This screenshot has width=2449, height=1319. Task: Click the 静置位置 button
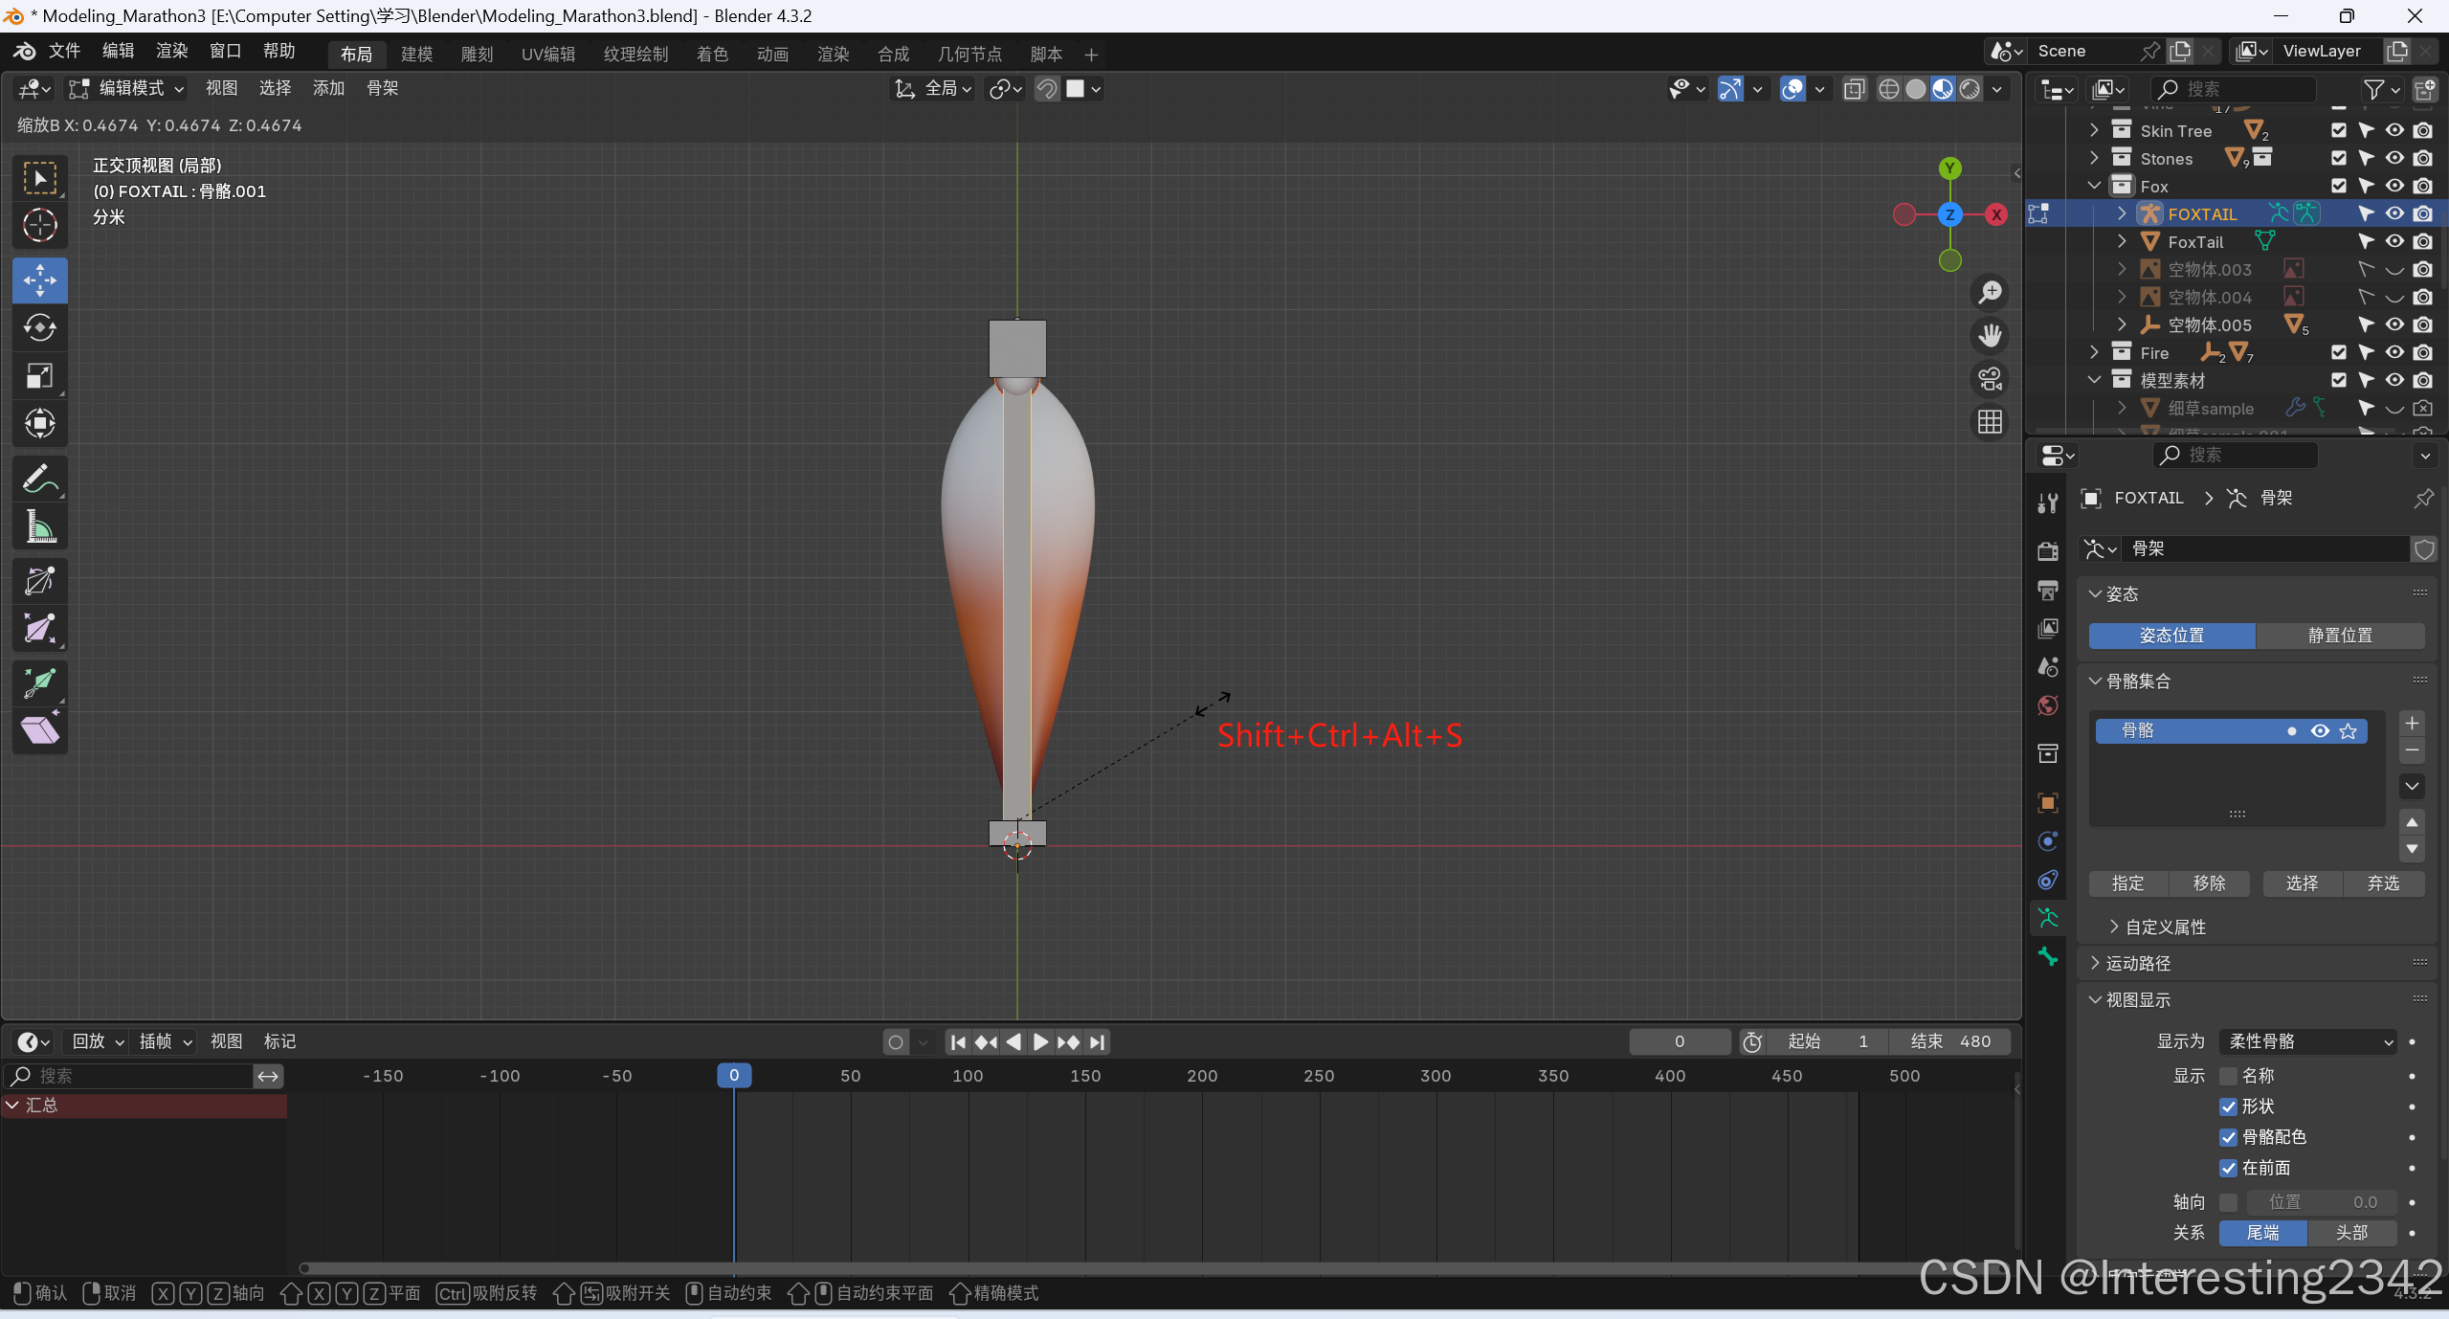2340,636
